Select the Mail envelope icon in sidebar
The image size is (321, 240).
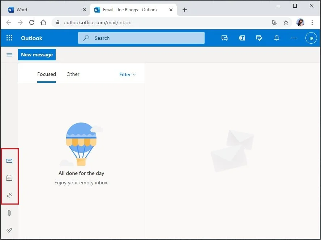pyautogui.click(x=9, y=161)
